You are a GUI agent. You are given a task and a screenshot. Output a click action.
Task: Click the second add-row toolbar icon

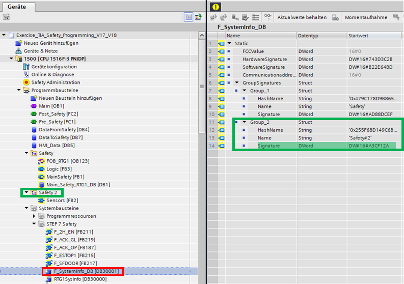point(223,17)
